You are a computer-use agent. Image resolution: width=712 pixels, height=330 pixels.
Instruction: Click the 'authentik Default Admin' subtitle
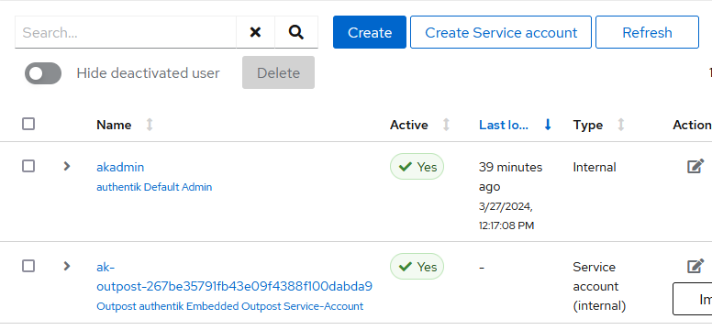(154, 187)
